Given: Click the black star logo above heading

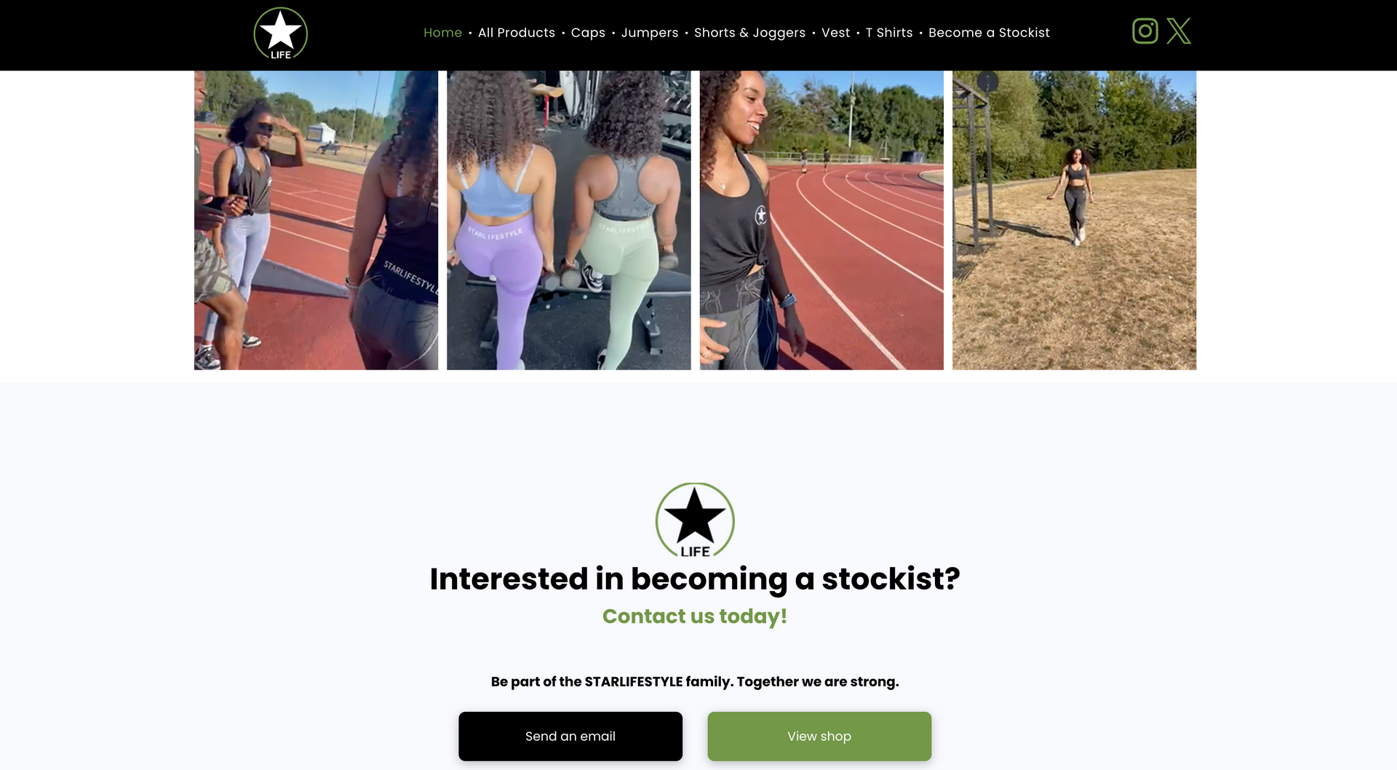Looking at the screenshot, I should click(695, 520).
